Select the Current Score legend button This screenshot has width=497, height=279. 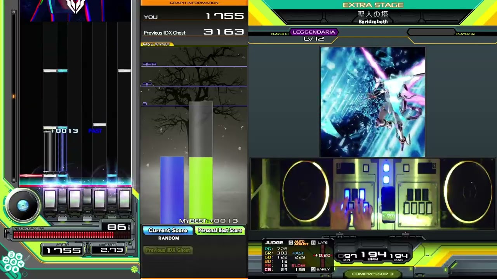(168, 231)
